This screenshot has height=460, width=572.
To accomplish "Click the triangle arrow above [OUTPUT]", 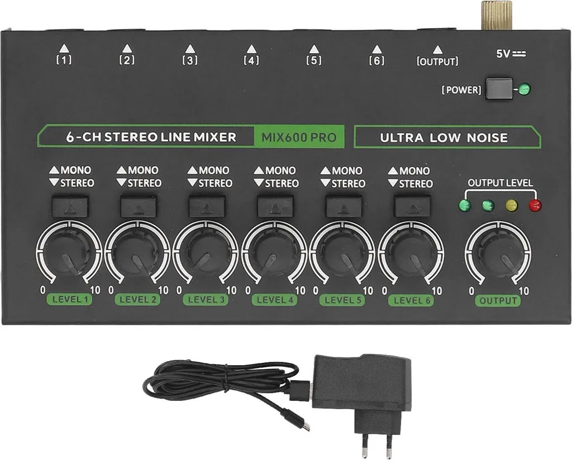I will tap(438, 49).
